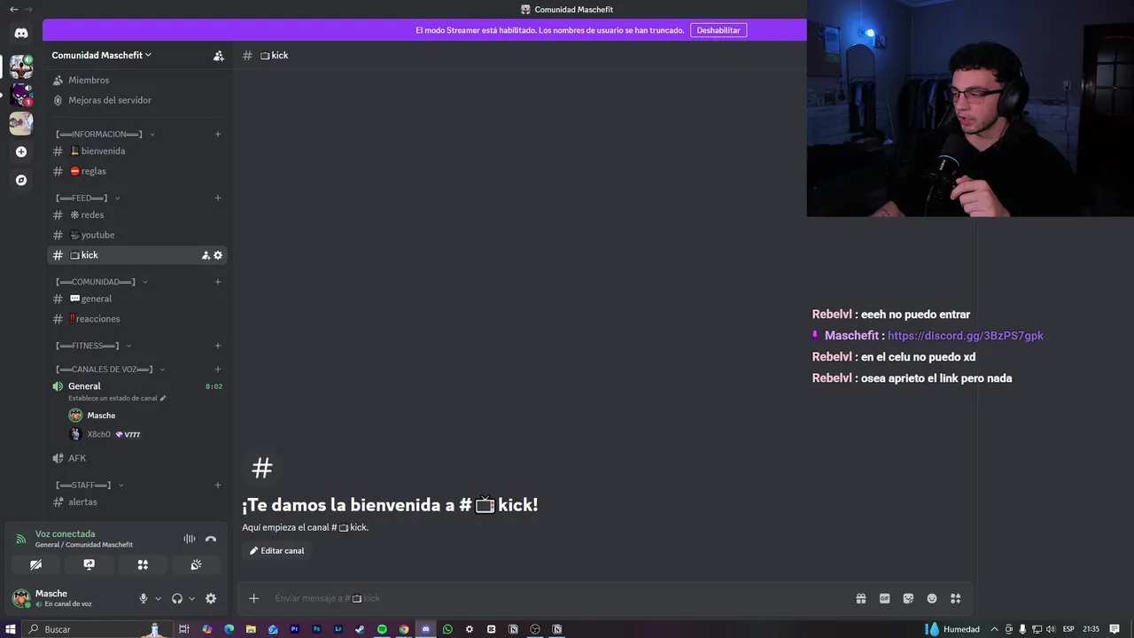
Task: Open Discord direct messages home icon
Action: (x=21, y=33)
